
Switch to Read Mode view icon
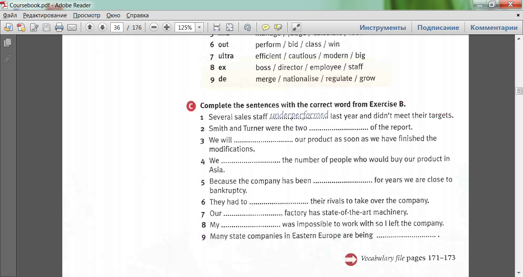click(296, 27)
